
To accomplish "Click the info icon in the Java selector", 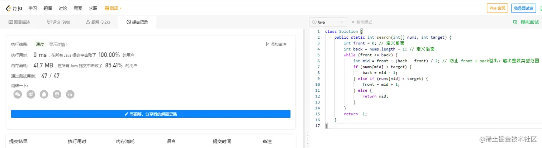I will 314,22.
